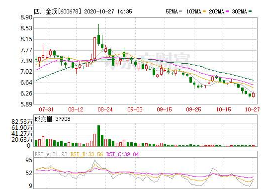Click the 61.90万 volume axis label

[x=22, y=128]
